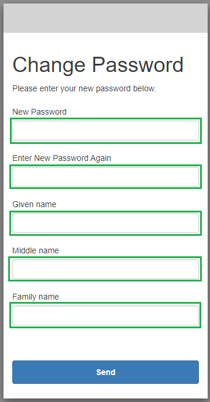Click the "Family name" label
Screen dimensions: 210x402
pyautogui.click(x=36, y=297)
